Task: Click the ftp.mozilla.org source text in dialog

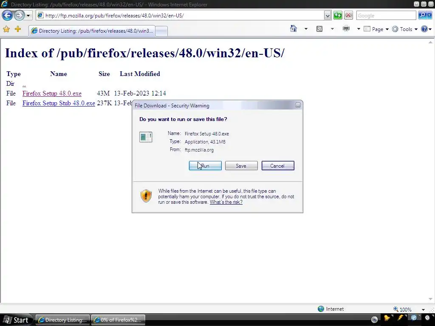Action: pyautogui.click(x=199, y=150)
